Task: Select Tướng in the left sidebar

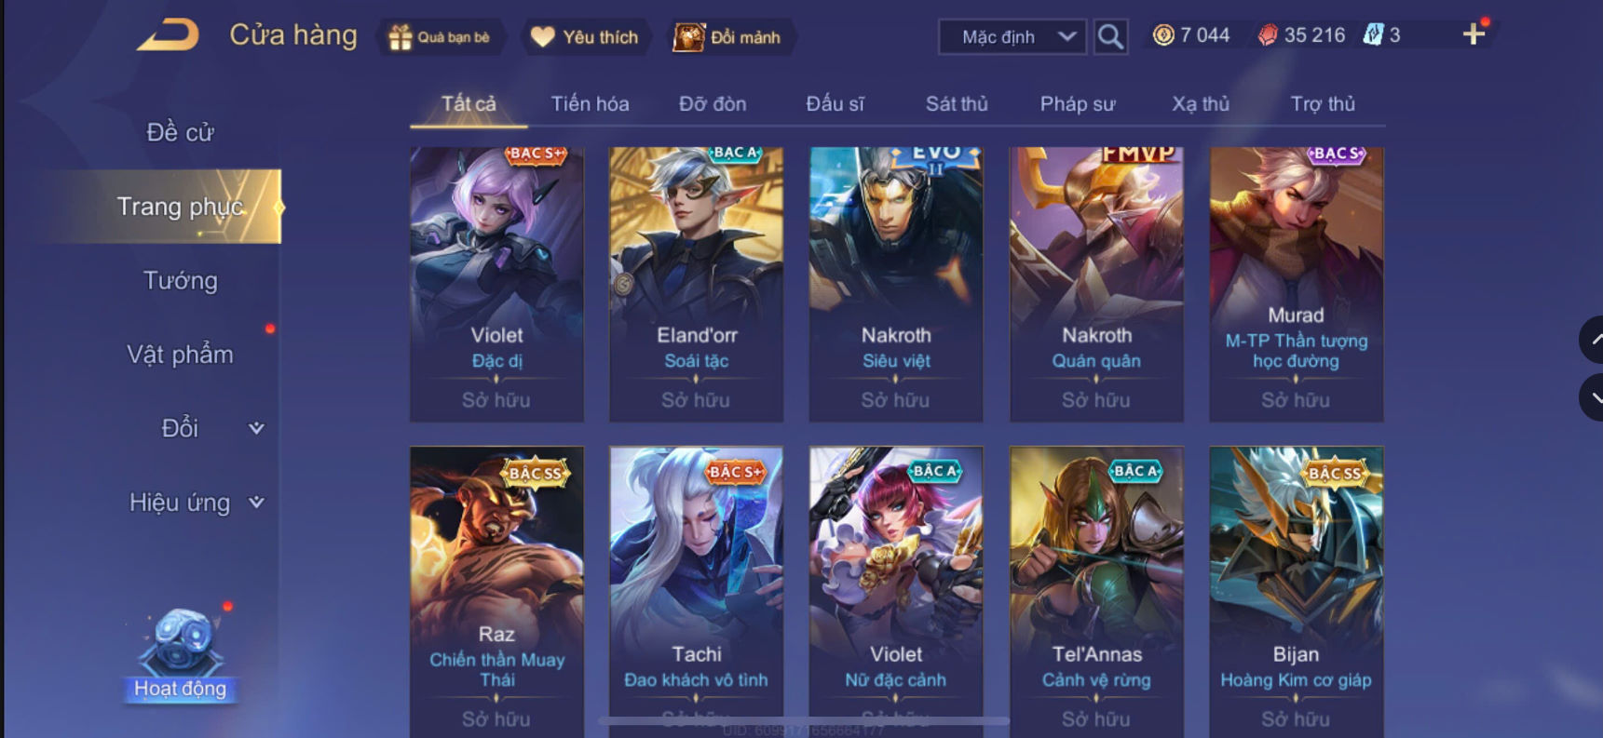Action: tap(180, 280)
